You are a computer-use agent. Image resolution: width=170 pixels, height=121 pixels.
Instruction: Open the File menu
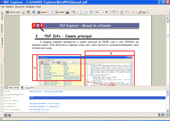tap(2, 7)
